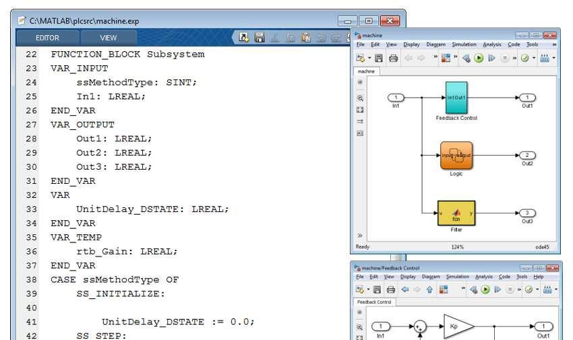
Task: Expand navigation toolbar overflow chevron in machine window
Action: coord(435,57)
